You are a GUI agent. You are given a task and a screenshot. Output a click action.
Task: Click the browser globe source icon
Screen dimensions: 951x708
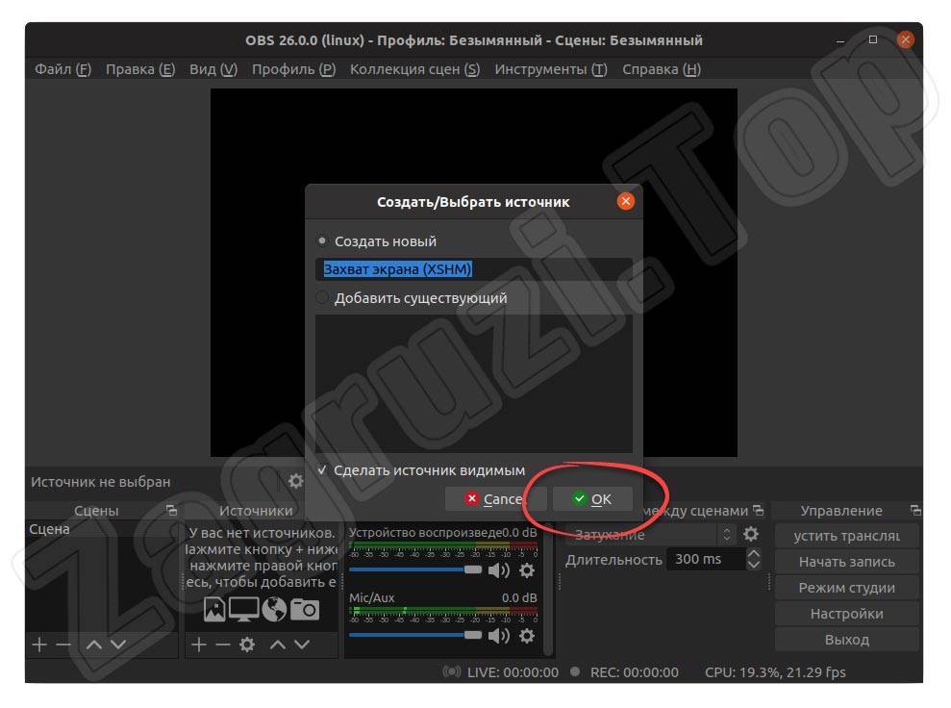point(274,610)
